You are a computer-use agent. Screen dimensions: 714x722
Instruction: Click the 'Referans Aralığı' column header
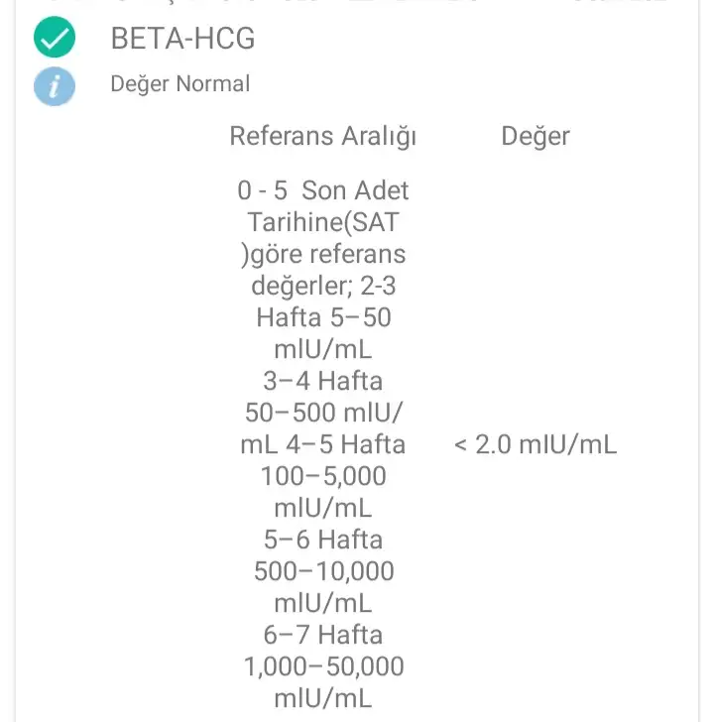pos(323,135)
